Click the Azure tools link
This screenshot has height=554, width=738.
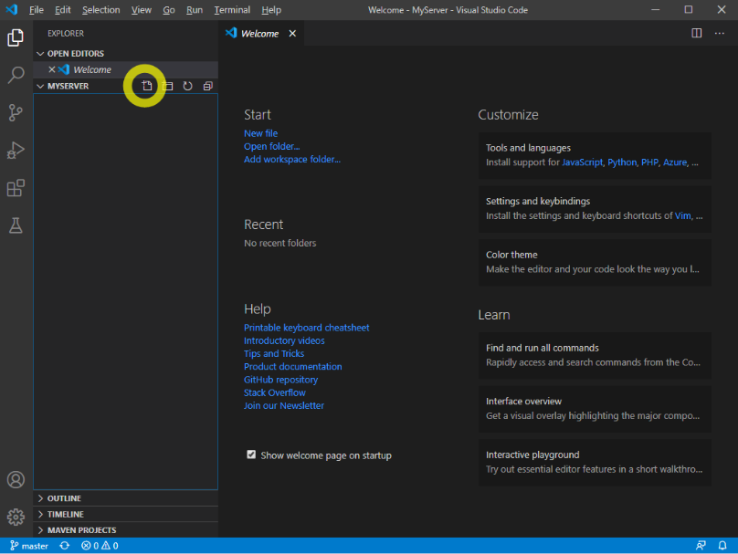pyautogui.click(x=675, y=162)
